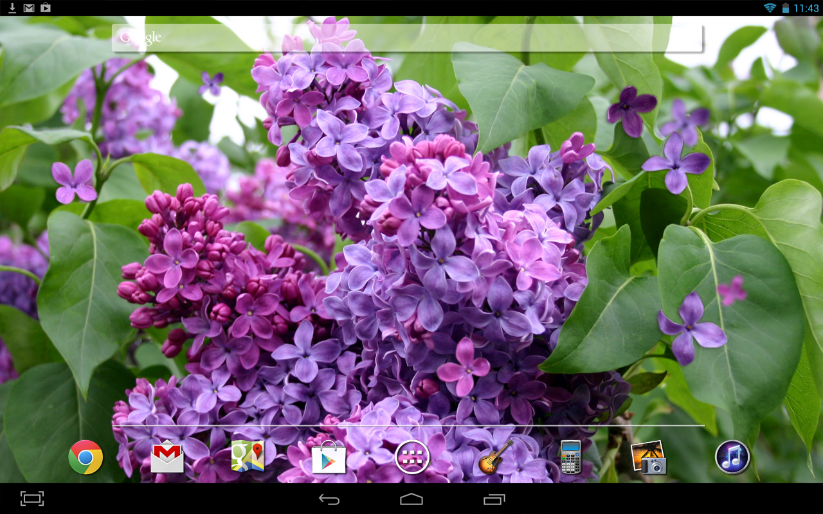Open Google Maps from the dock

248,457
